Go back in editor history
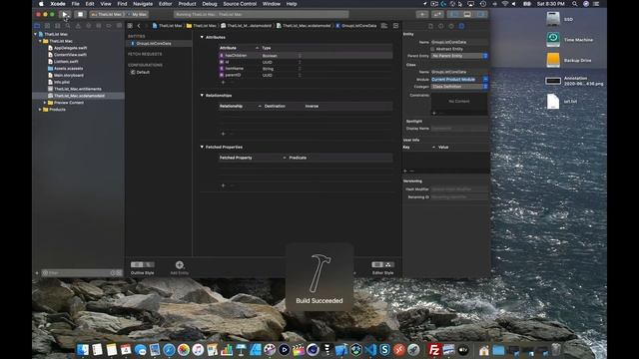Viewport: 639px width, 359px height. pos(139,26)
